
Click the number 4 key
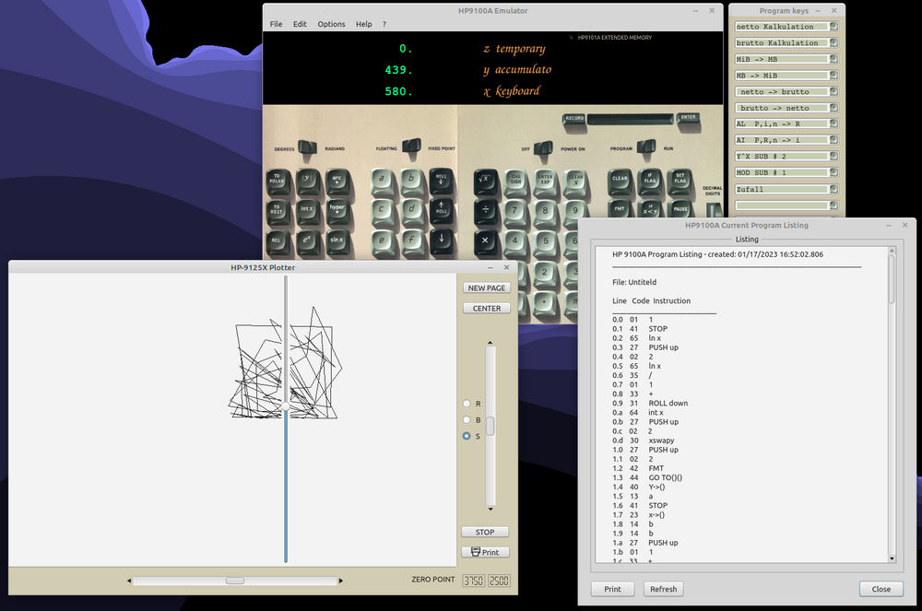516,243
